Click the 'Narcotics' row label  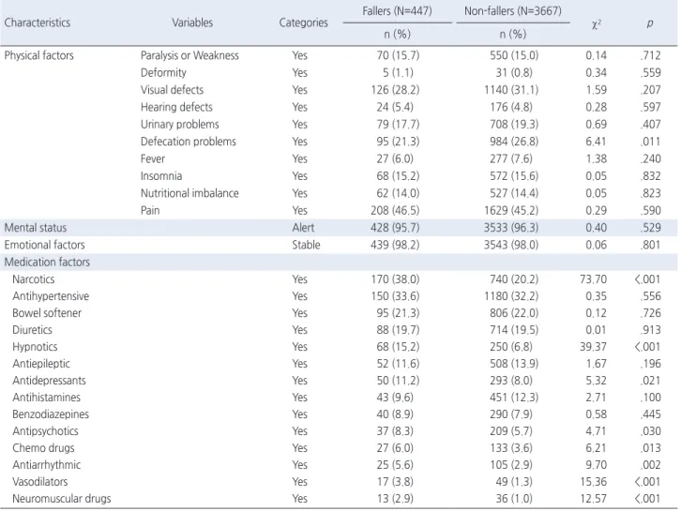coord(34,279)
